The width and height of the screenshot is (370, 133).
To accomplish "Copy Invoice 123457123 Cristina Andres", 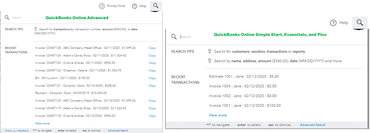I will [x=152, y=63].
